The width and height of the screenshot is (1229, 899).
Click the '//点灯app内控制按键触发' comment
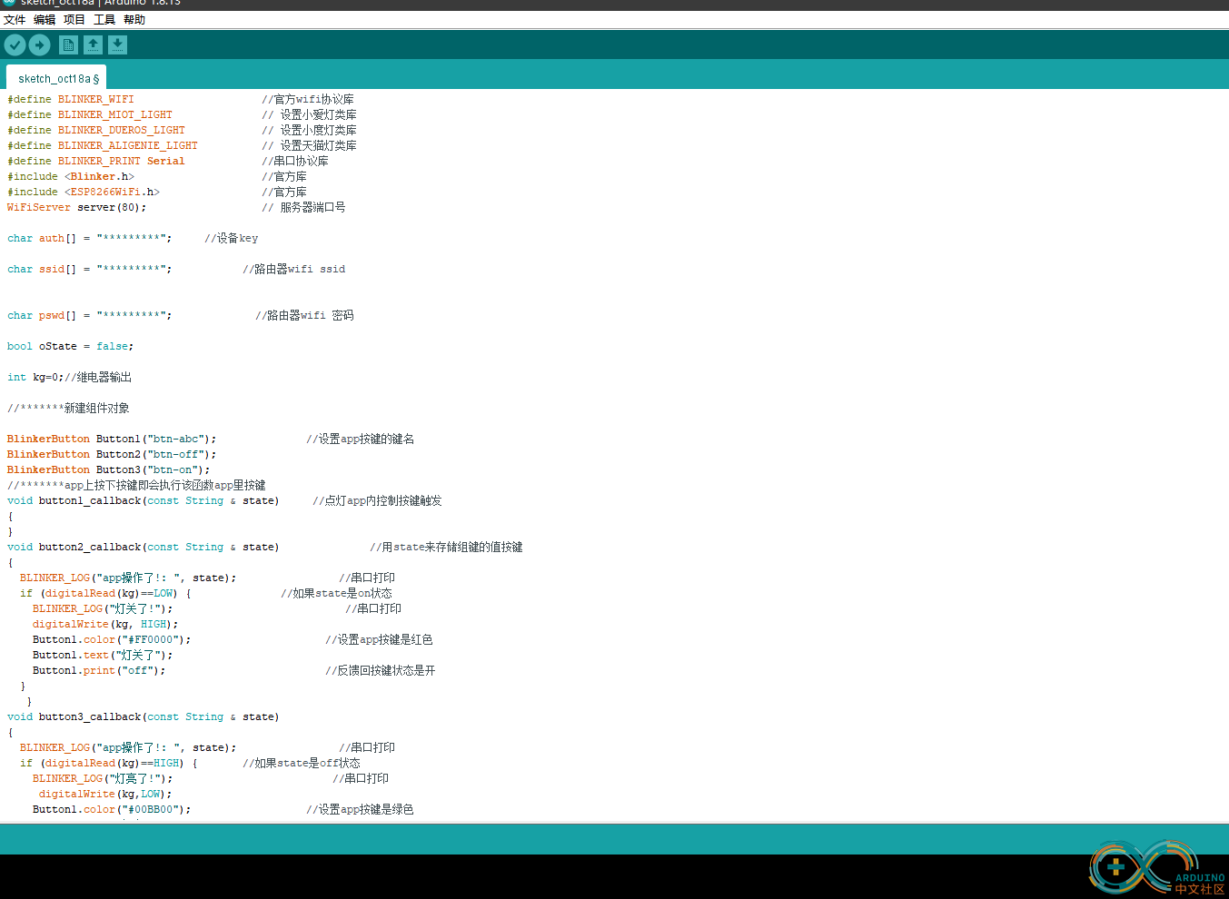(377, 501)
